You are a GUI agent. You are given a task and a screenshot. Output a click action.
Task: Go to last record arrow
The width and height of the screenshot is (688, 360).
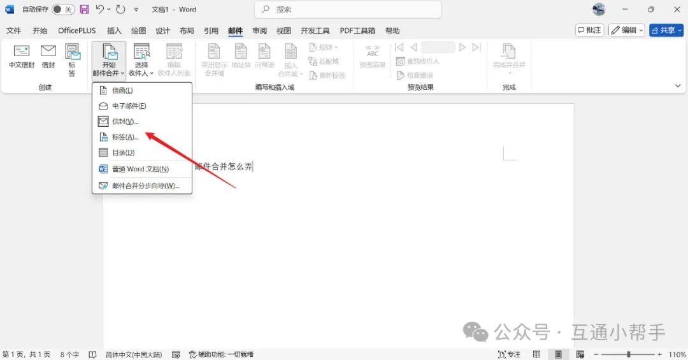[477, 47]
